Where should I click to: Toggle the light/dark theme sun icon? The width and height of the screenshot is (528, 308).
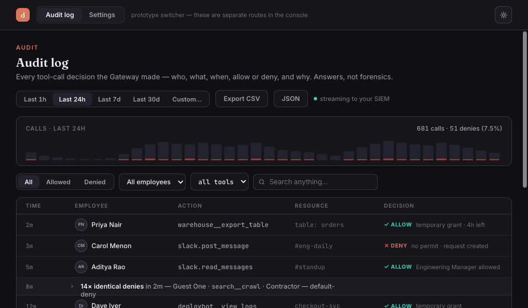tap(503, 15)
